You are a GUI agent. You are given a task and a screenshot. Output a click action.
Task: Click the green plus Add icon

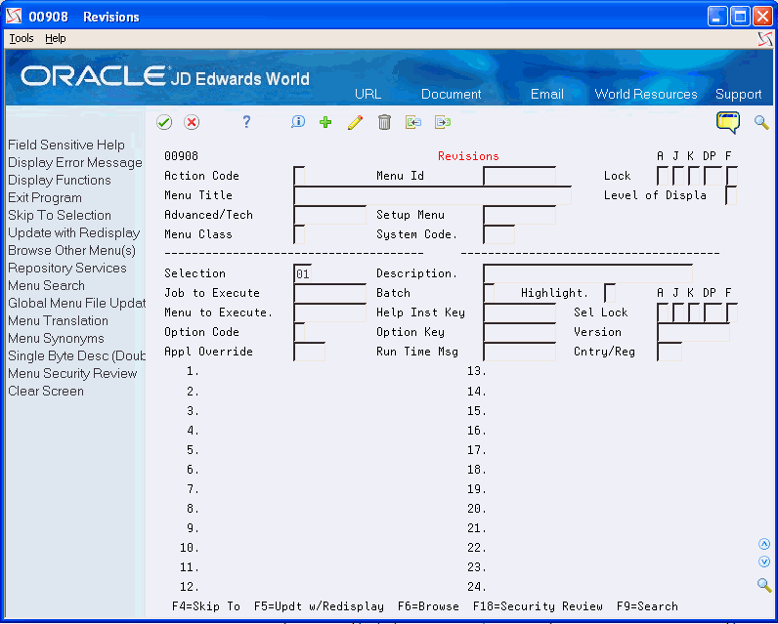[325, 122]
